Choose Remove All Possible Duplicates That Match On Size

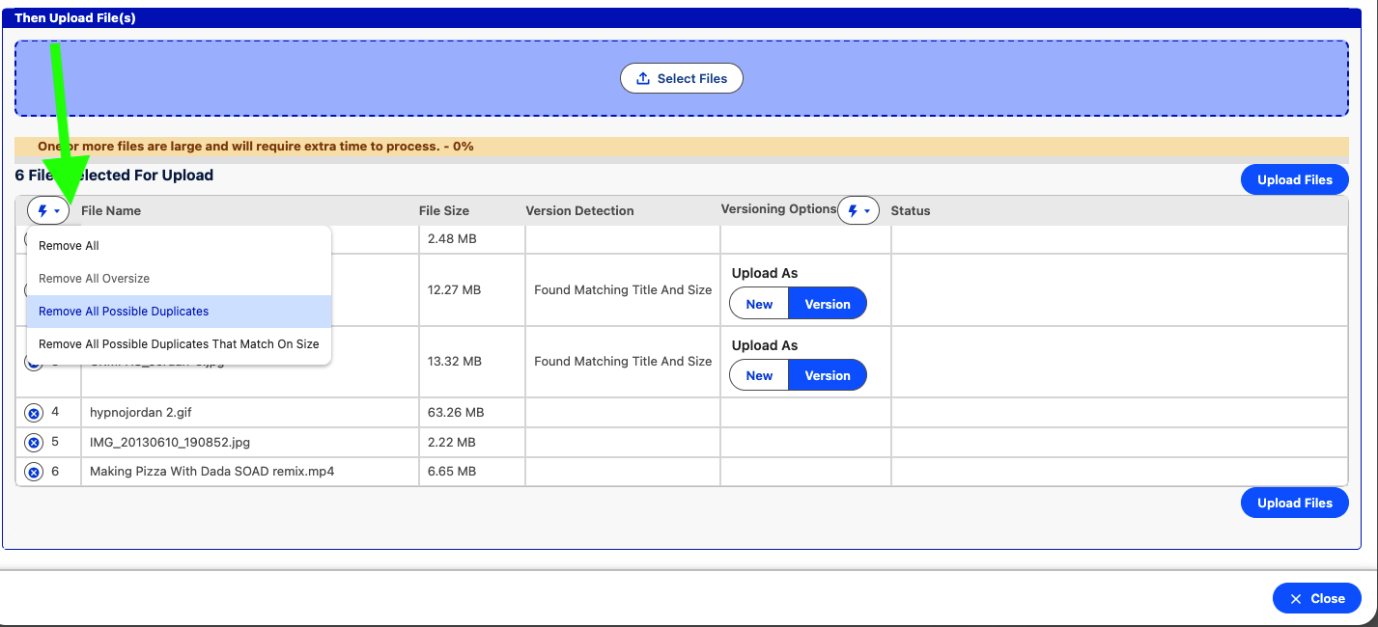tap(179, 344)
